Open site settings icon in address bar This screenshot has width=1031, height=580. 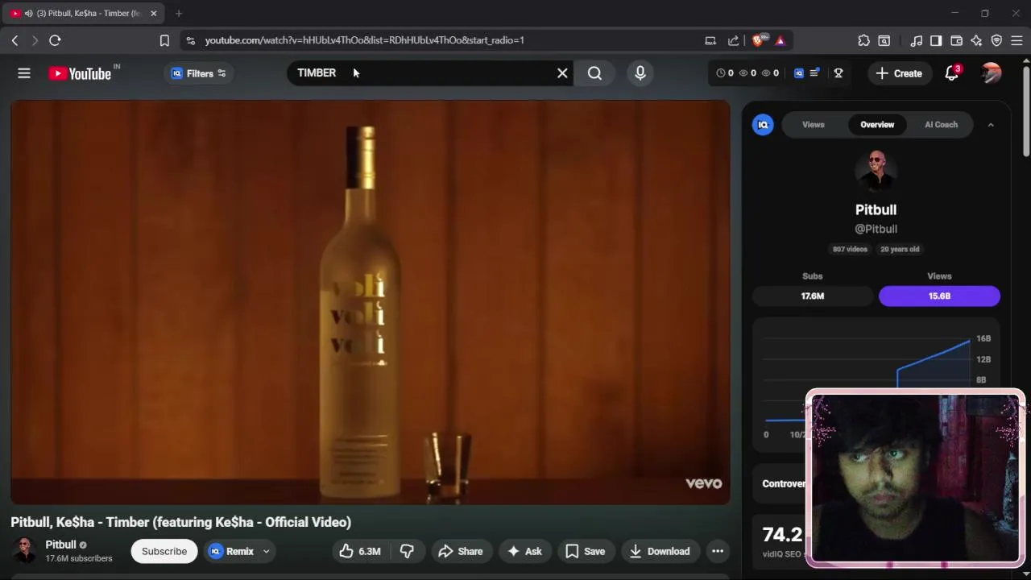click(189, 40)
